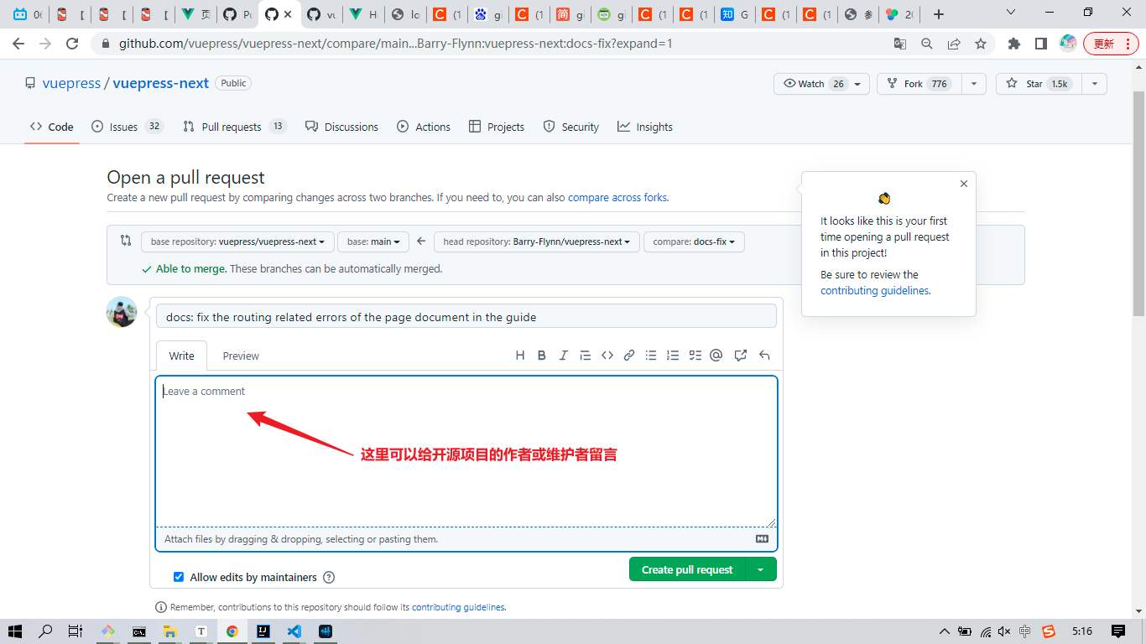Open Typora from the taskbar
The image size is (1146, 644).
pyautogui.click(x=201, y=631)
